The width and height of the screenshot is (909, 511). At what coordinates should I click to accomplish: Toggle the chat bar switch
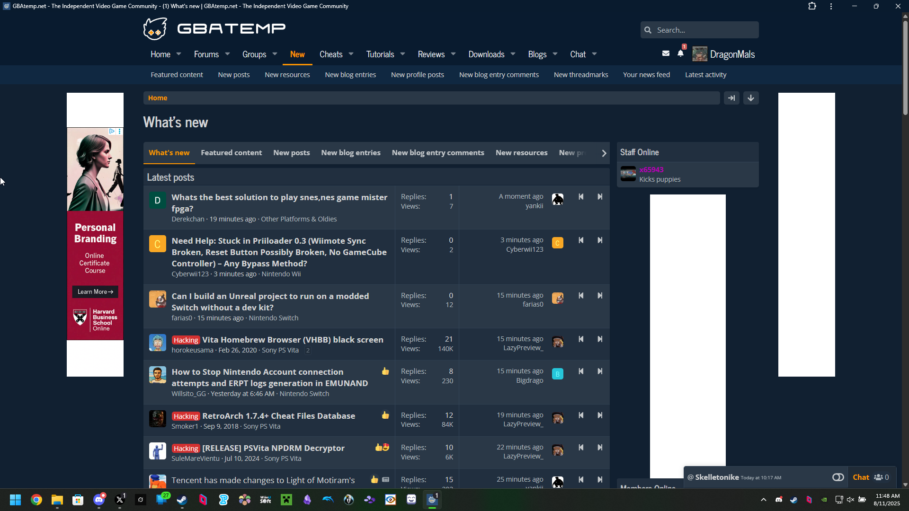coord(838,477)
